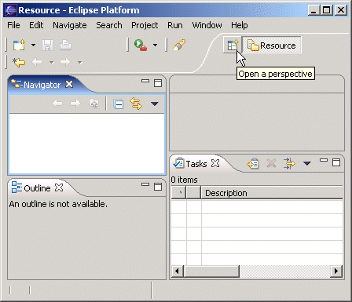Click Add Task icon in Tasks view
Viewport: 352px width, 302px height.
pyautogui.click(x=253, y=164)
